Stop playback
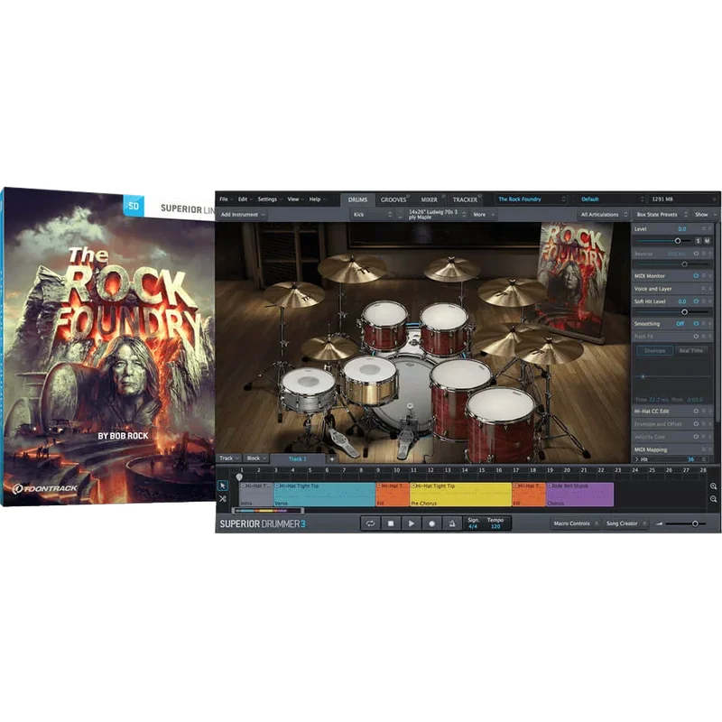Screen dimensions: 722x722 pos(391,523)
